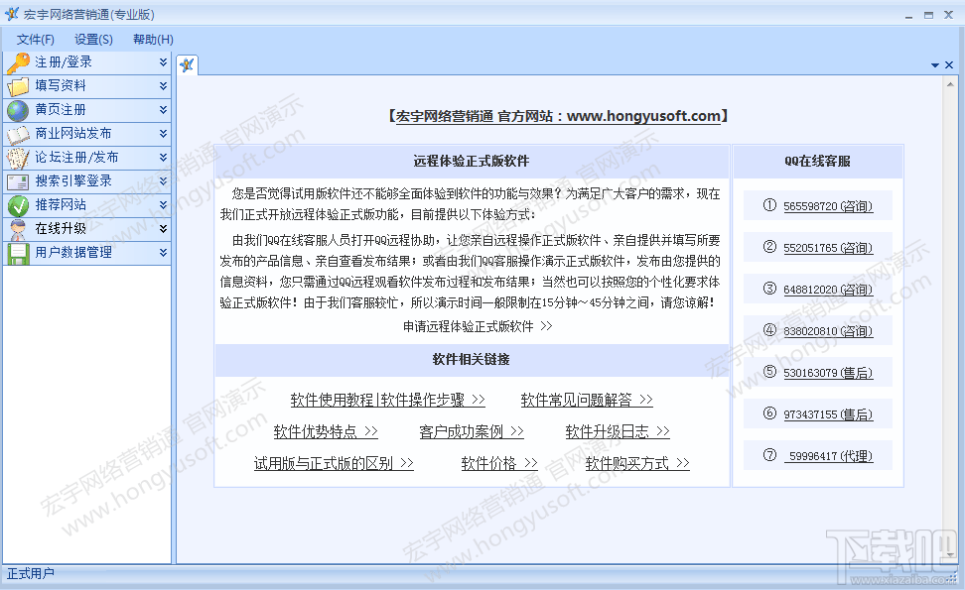Click the green checkmark icon beside 推荐网站
The width and height of the screenshot is (965, 590).
pyautogui.click(x=19, y=205)
